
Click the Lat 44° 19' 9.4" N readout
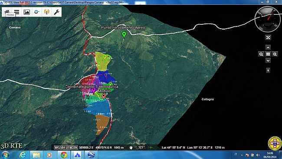pyautogui.click(x=174, y=147)
